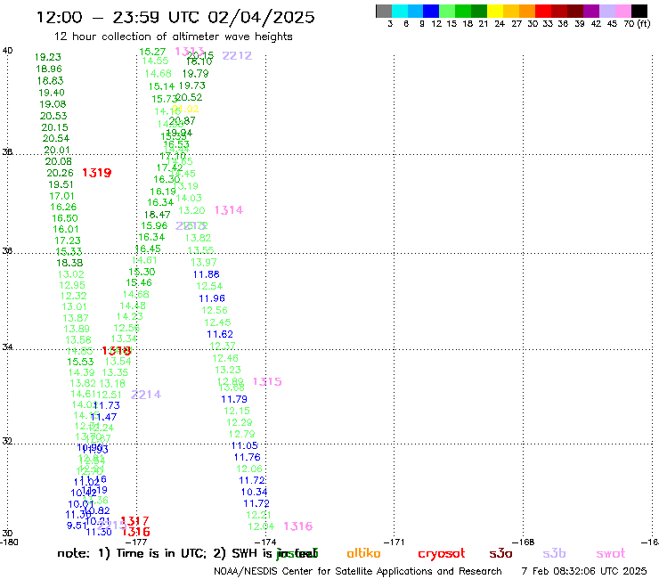This screenshot has width=659, height=579.
Task: Click the -174 longitude axis label
Action: coord(265,542)
